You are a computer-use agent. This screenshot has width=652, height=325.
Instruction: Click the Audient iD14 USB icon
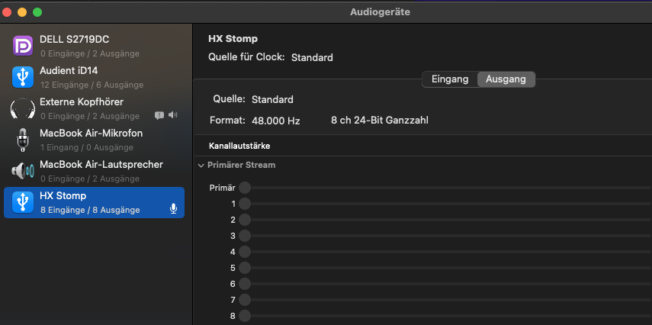pos(23,77)
